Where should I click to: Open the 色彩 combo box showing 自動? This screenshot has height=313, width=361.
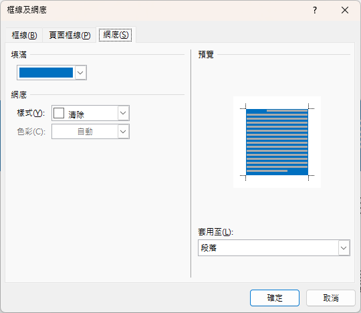tap(90, 132)
